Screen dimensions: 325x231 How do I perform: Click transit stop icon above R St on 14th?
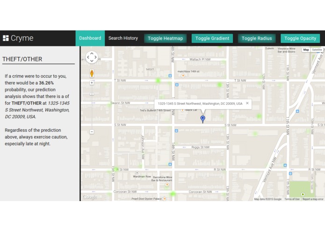click(170, 164)
